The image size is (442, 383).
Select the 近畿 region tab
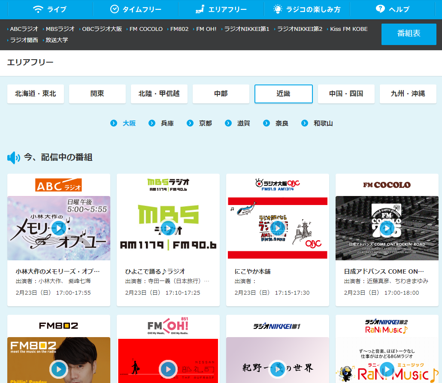click(284, 94)
